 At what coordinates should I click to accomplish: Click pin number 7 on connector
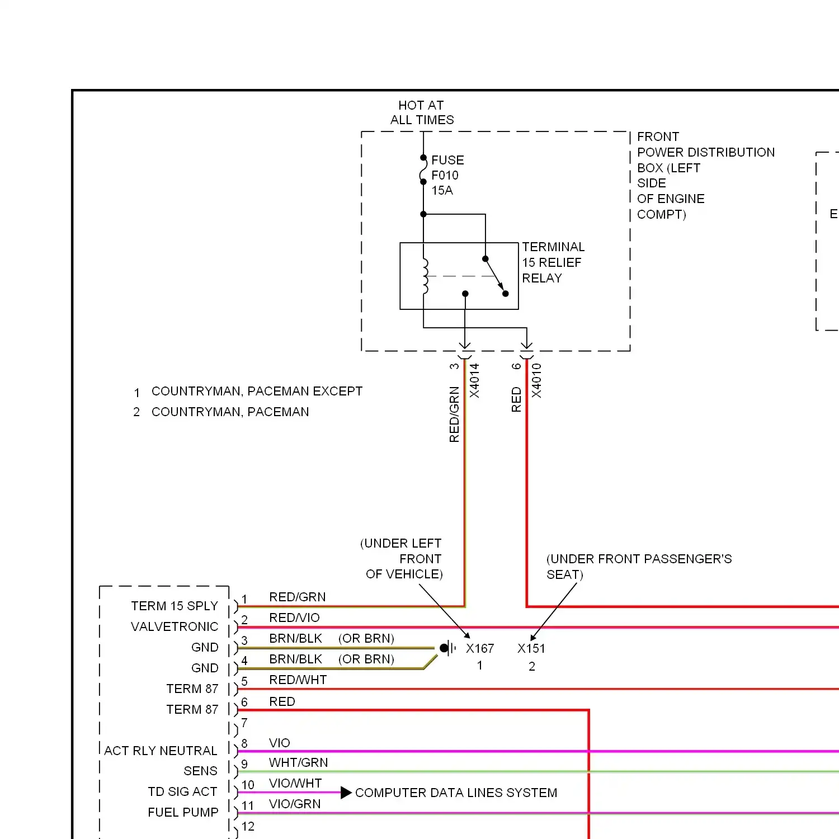[244, 723]
